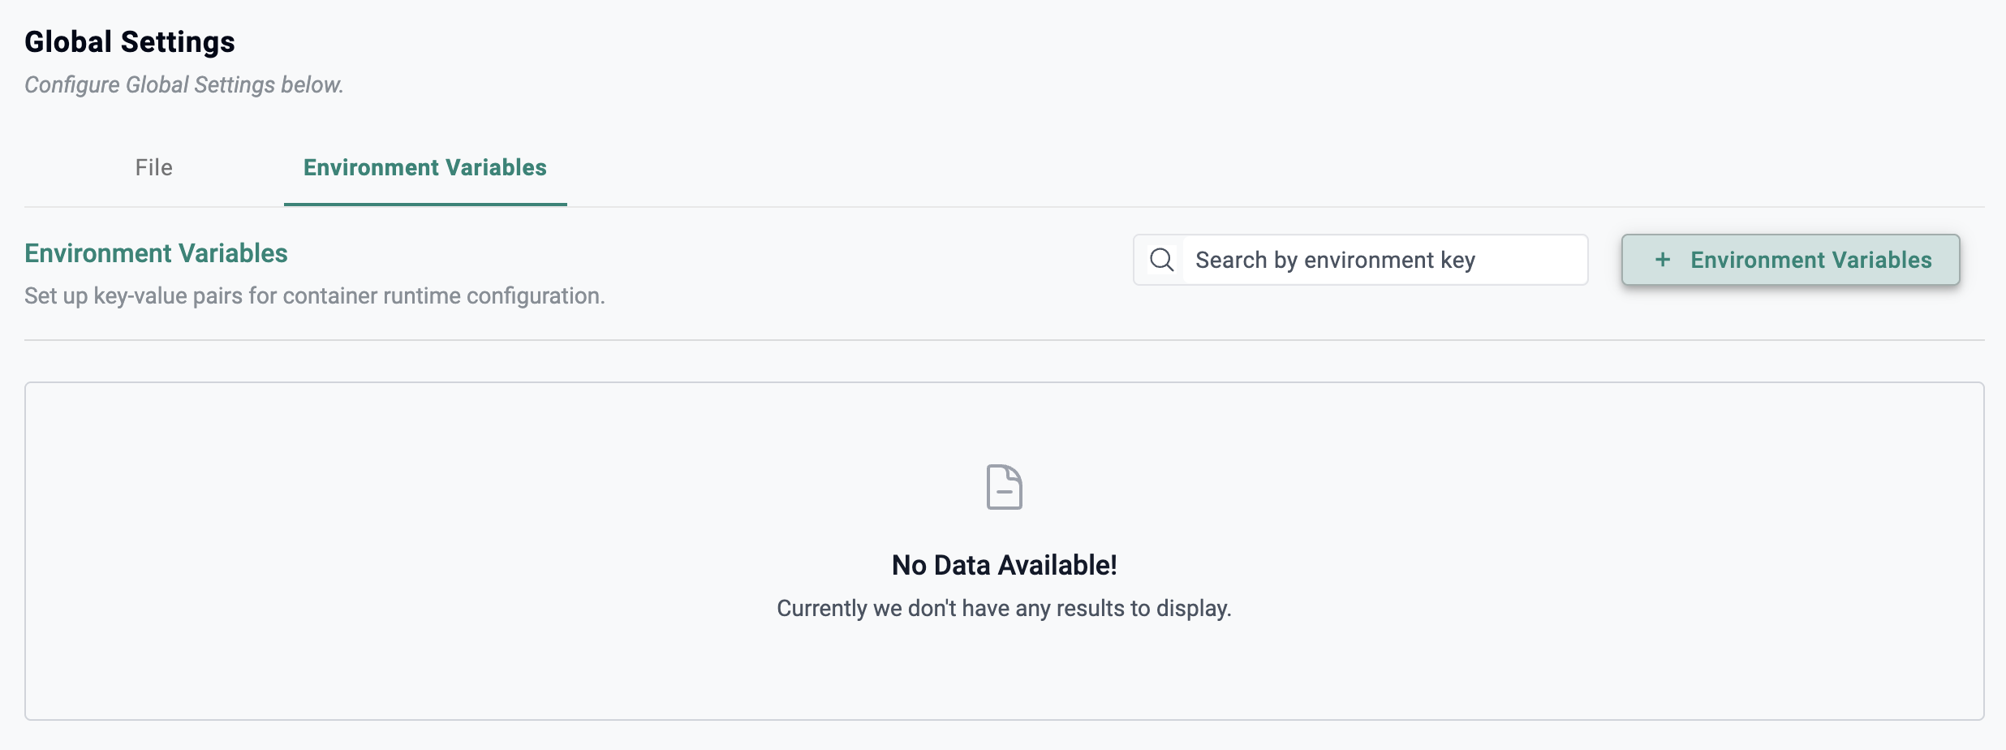Image resolution: width=2006 pixels, height=750 pixels.
Task: Click the divider line below the section description
Action: pyautogui.click(x=1004, y=340)
